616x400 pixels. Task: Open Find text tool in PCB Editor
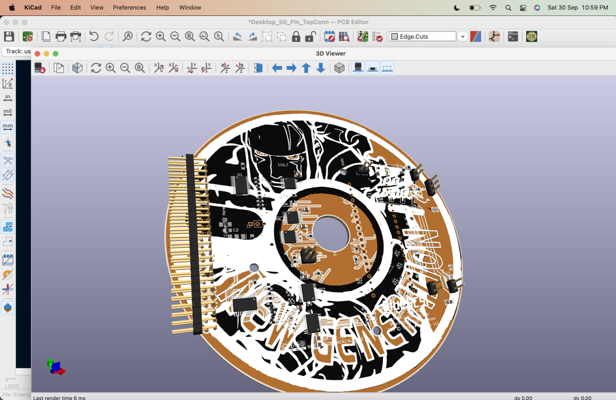pyautogui.click(x=127, y=36)
